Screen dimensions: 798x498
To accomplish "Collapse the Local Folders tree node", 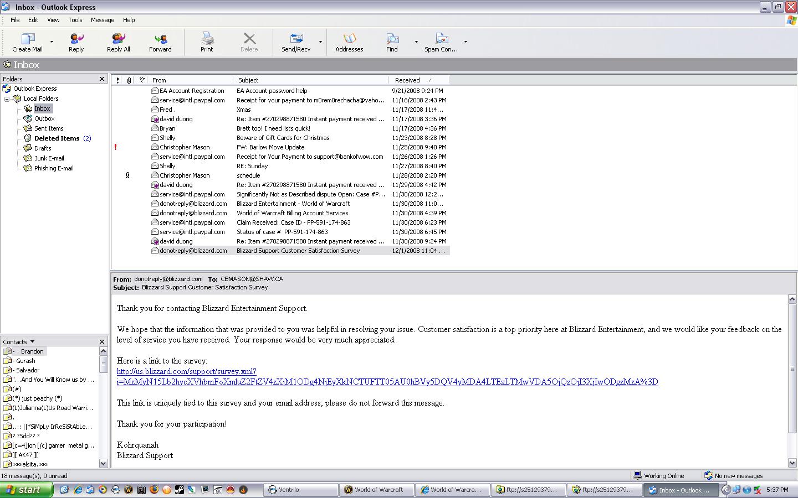I will (x=7, y=99).
